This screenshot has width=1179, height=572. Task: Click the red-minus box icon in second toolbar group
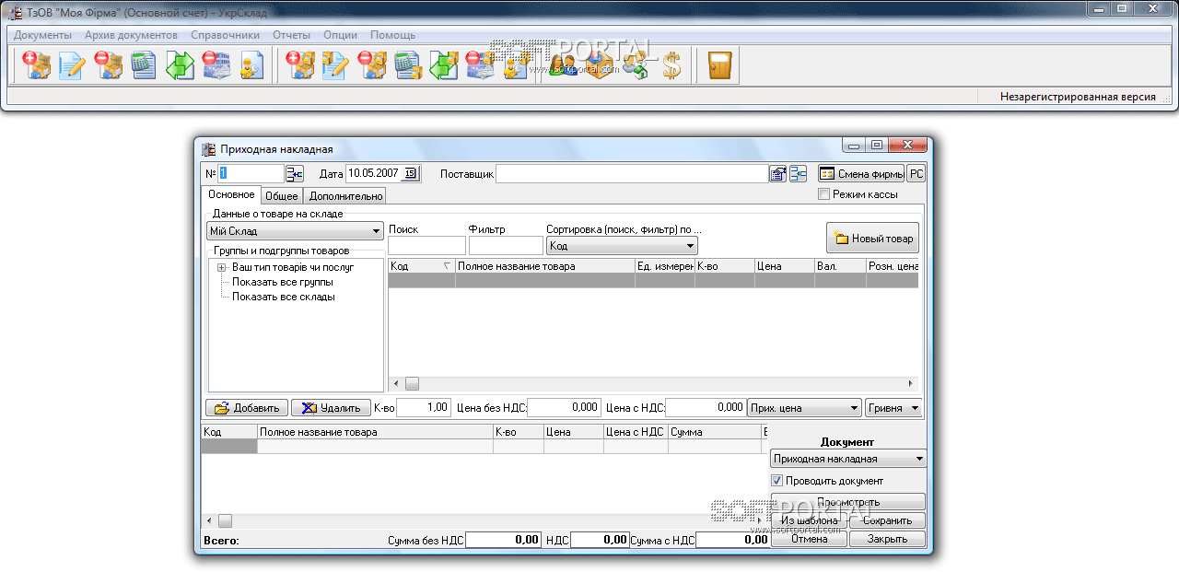[x=372, y=65]
